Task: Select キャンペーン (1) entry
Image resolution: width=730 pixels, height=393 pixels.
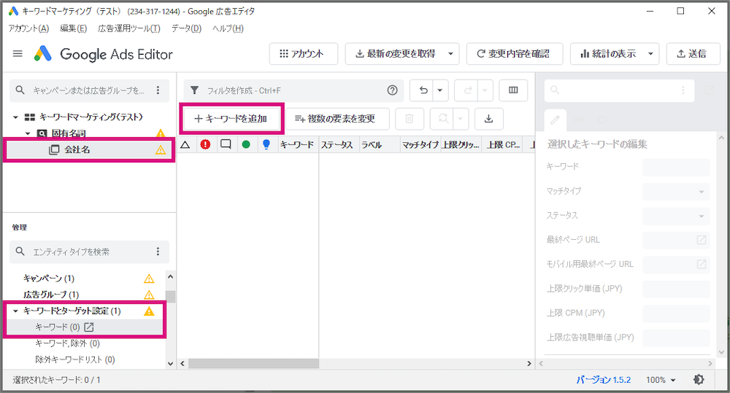Action: pos(48,279)
